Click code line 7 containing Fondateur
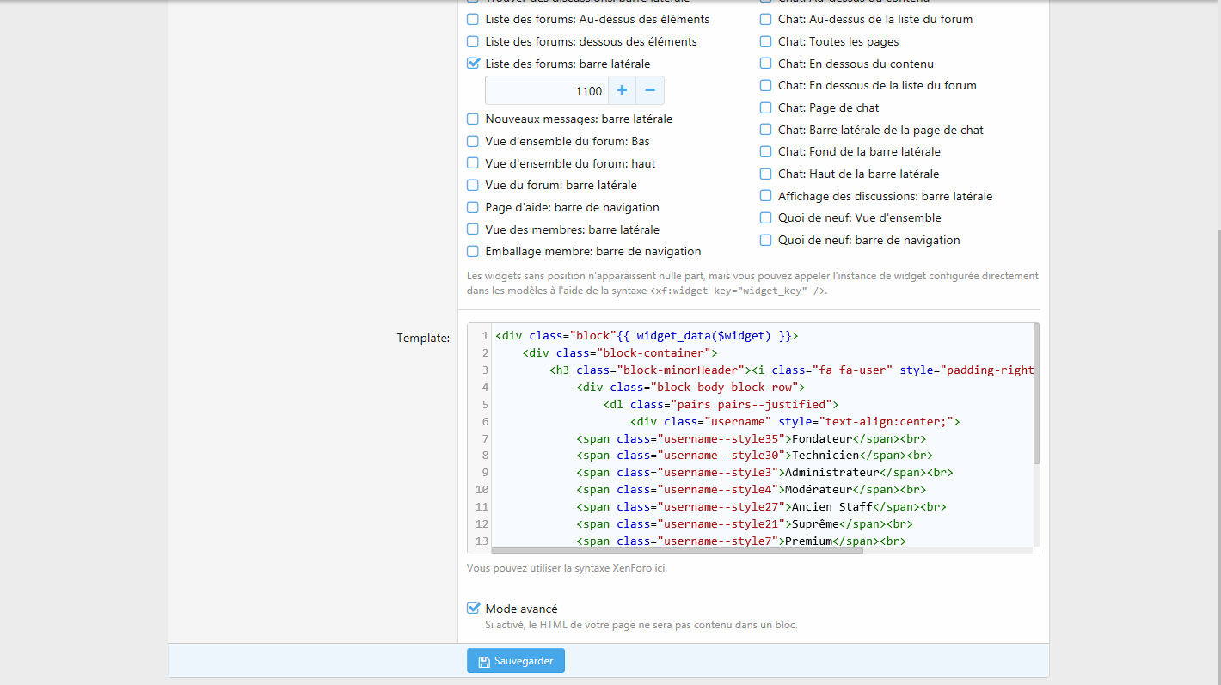The image size is (1221, 685). (739, 438)
